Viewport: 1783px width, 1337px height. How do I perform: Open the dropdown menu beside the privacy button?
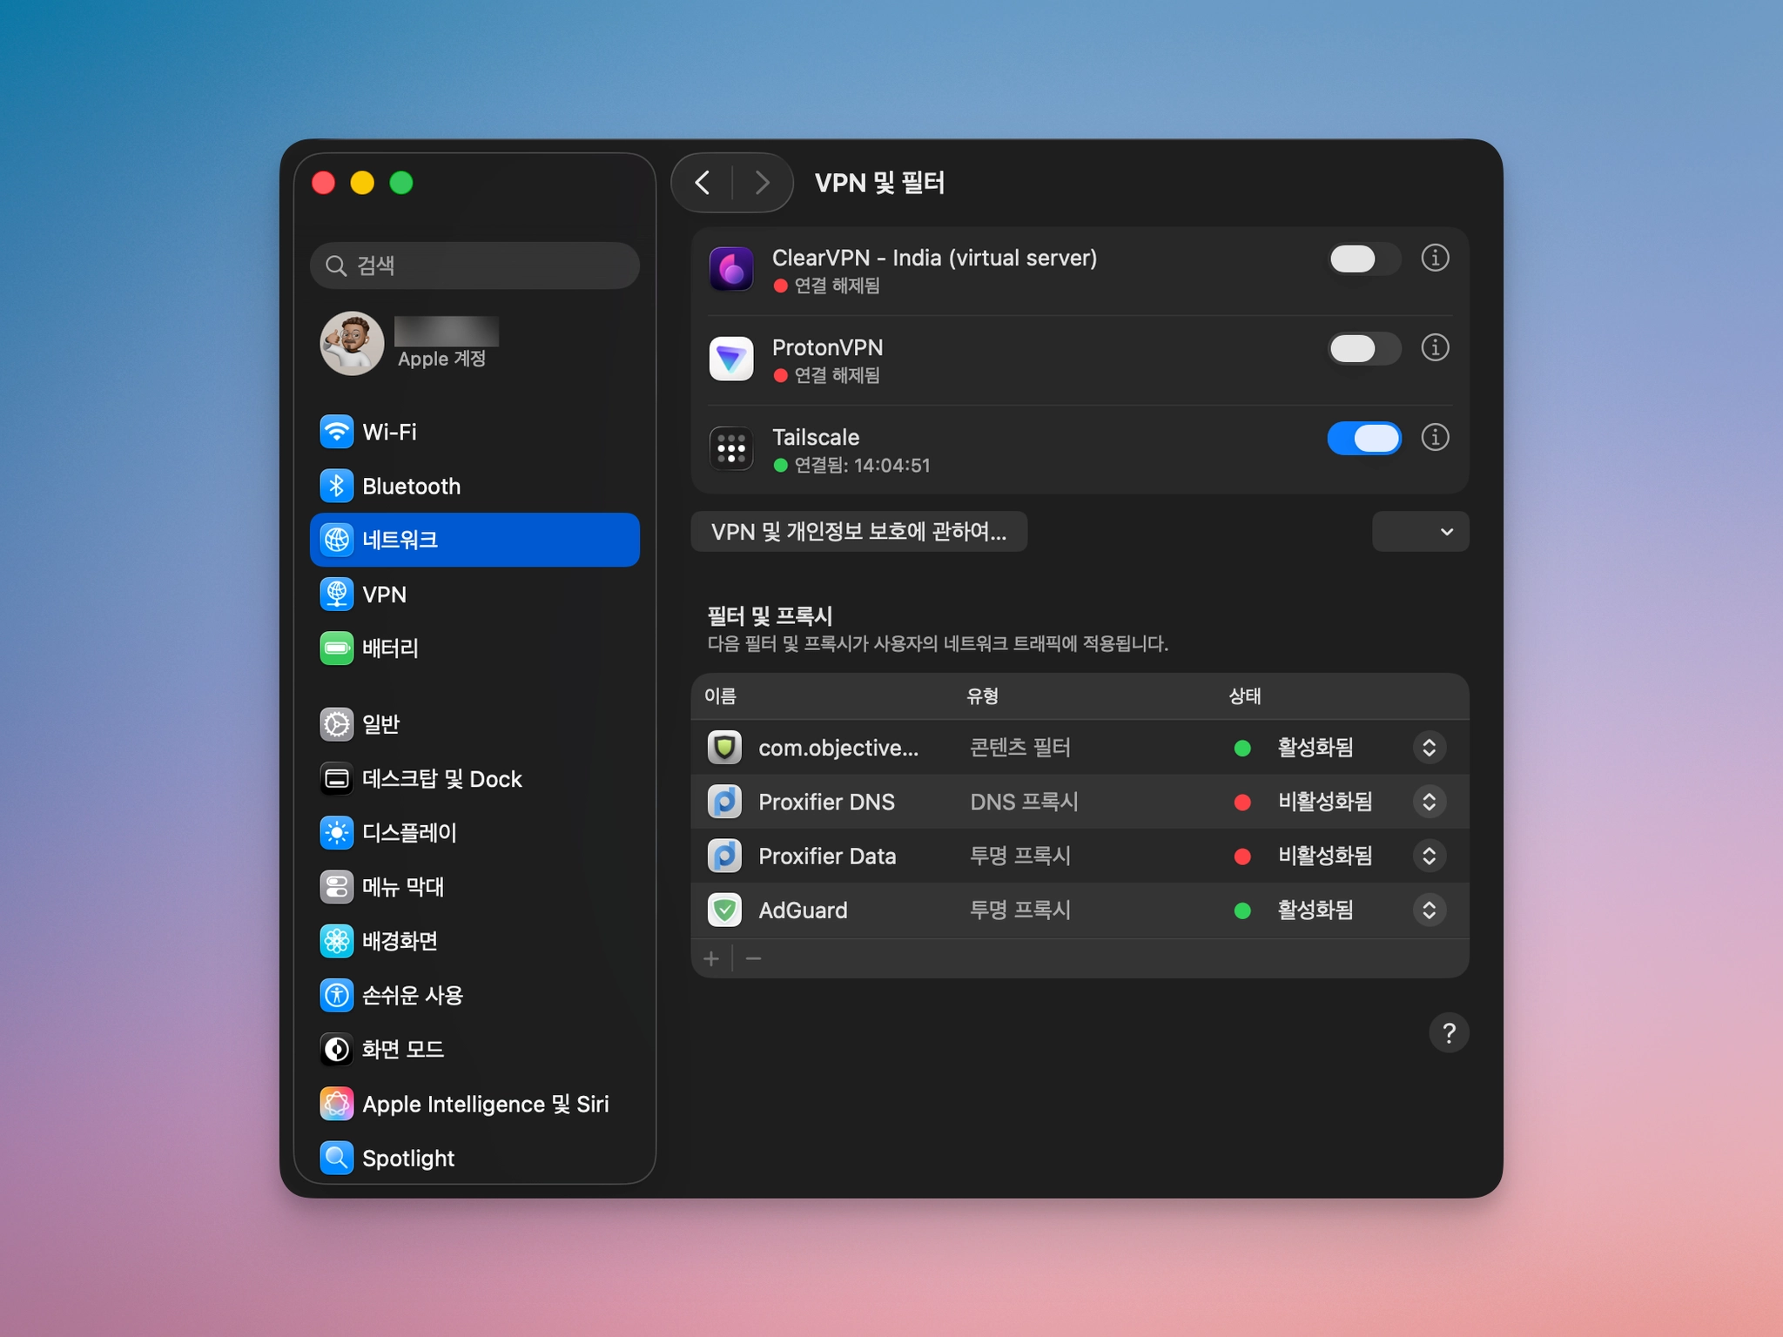[1420, 532]
